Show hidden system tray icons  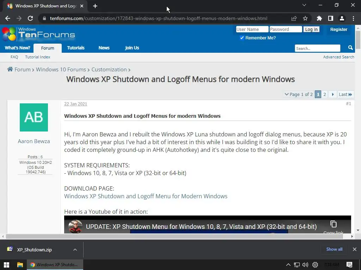pos(288,265)
